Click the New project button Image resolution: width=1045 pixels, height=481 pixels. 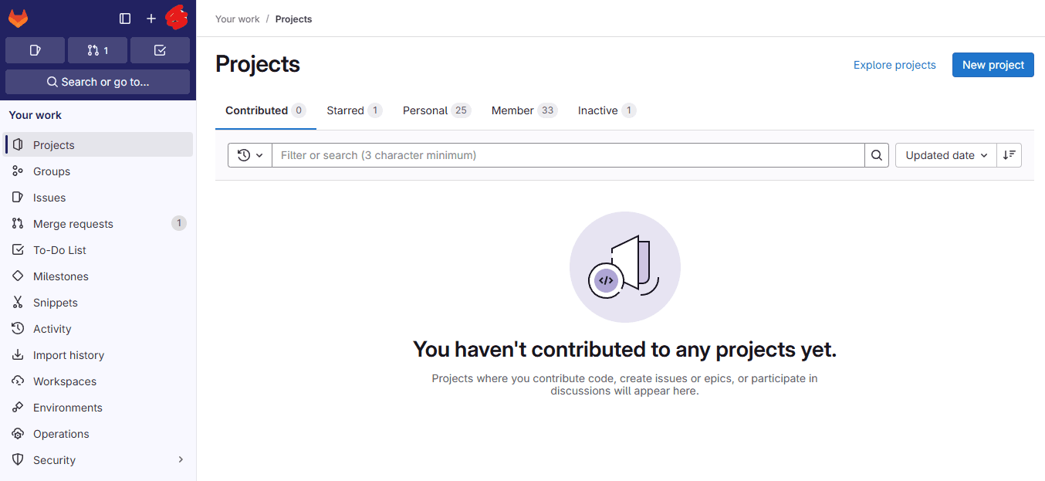point(993,65)
